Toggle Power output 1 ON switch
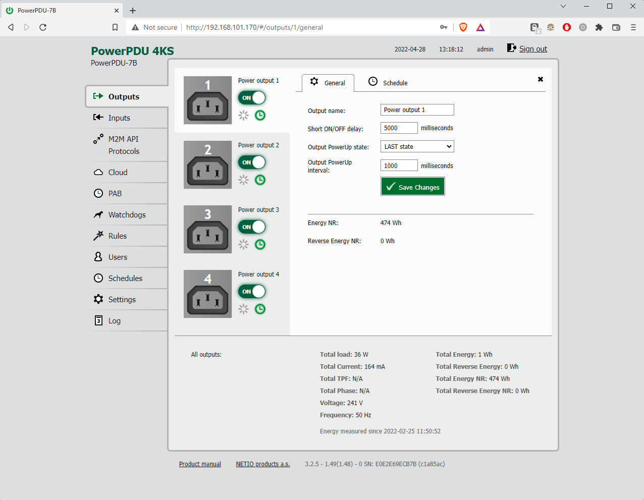The width and height of the screenshot is (644, 500). pyautogui.click(x=252, y=98)
